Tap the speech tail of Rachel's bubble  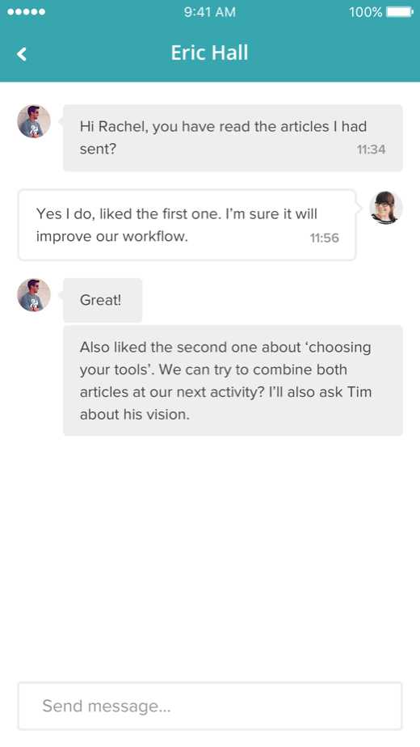359,207
